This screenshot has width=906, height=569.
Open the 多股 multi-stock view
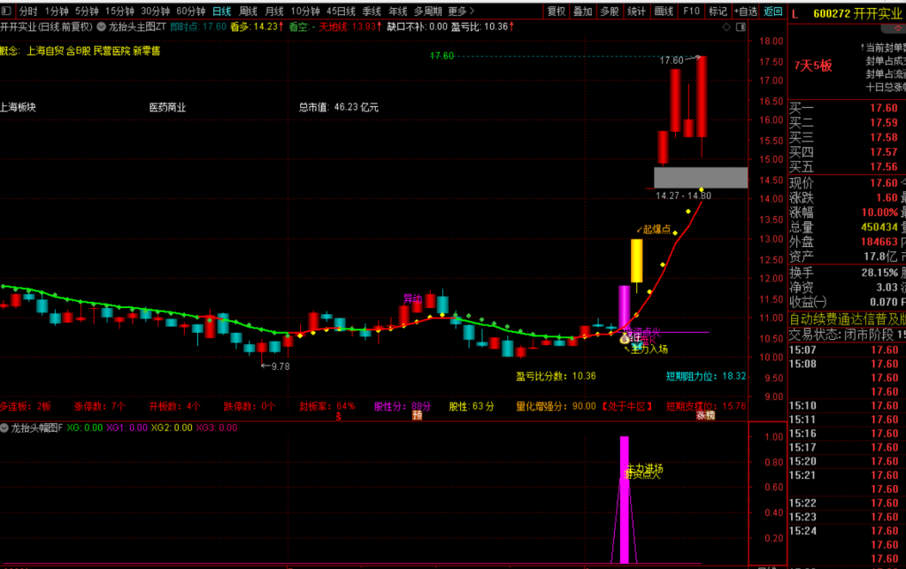tap(609, 11)
